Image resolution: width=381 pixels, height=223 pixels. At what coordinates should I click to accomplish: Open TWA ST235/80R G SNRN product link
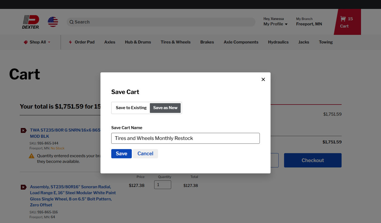pos(65,133)
